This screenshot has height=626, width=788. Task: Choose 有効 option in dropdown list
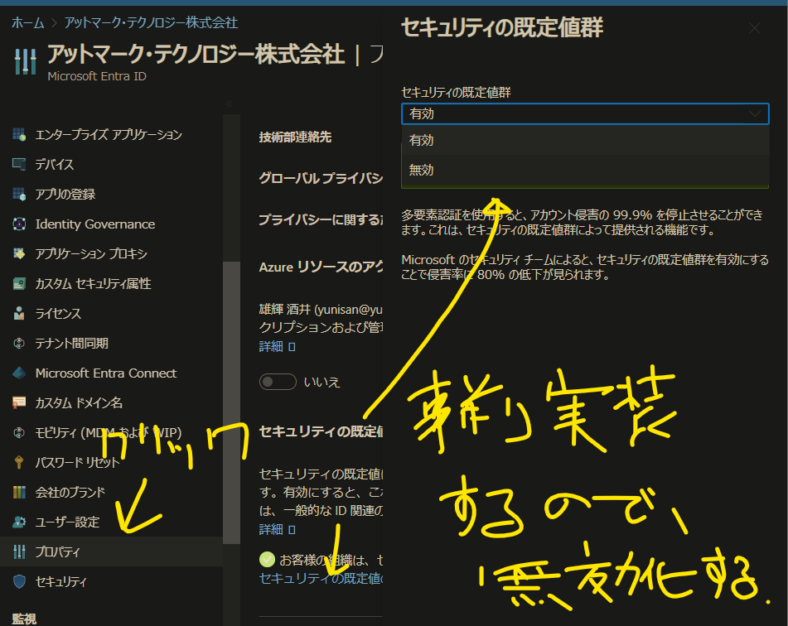585,140
